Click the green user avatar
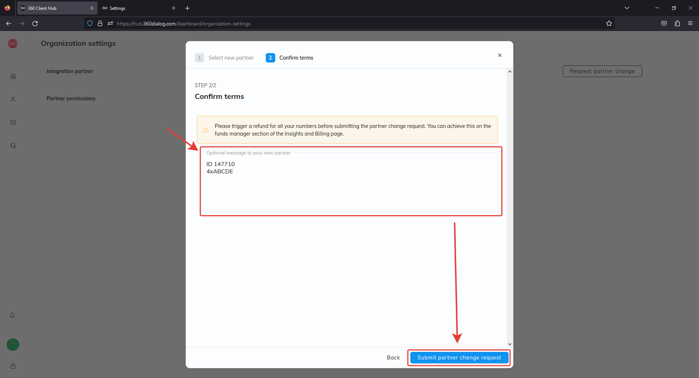 (13, 344)
